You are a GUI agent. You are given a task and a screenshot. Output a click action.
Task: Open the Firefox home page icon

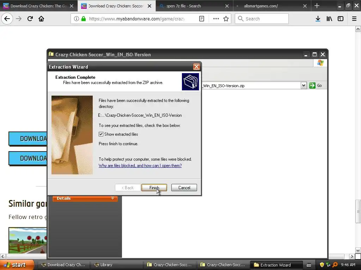pos(41,19)
